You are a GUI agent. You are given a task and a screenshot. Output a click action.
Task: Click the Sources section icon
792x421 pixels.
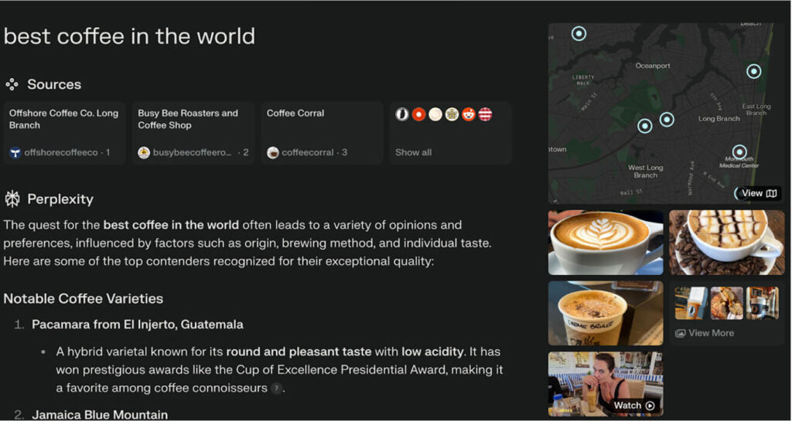(12, 84)
